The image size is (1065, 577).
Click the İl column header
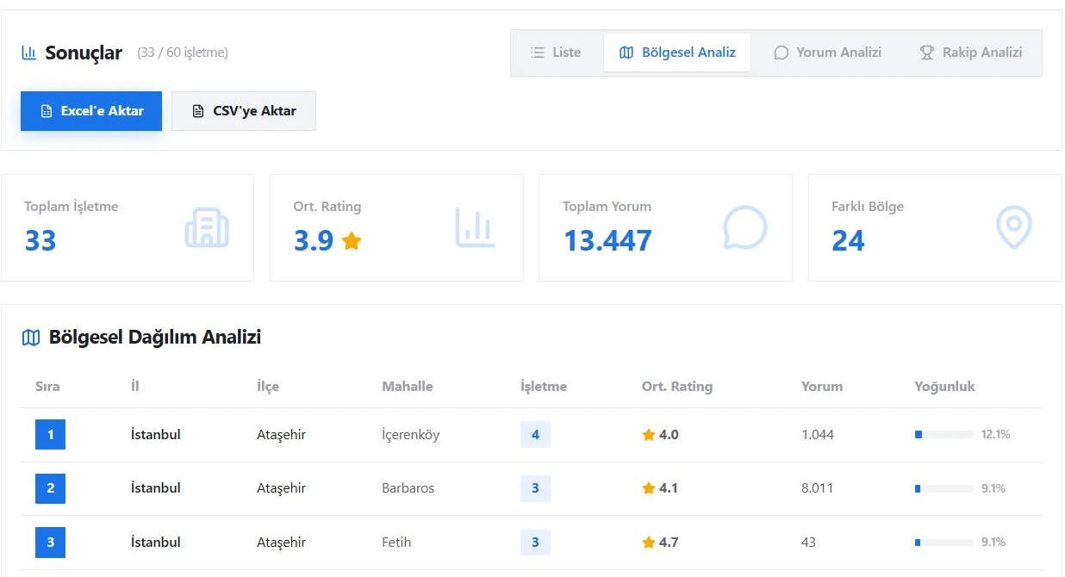coord(135,387)
